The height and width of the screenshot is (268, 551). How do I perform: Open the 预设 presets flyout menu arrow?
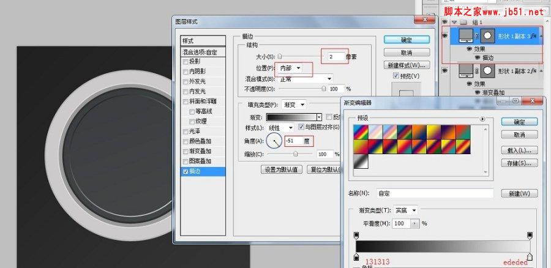coord(482,119)
